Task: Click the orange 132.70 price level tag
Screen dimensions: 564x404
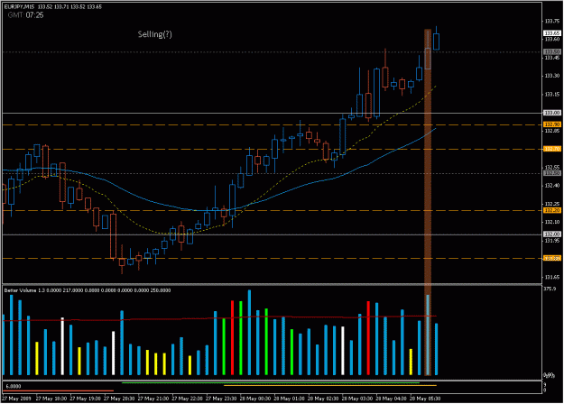Action: (x=551, y=149)
